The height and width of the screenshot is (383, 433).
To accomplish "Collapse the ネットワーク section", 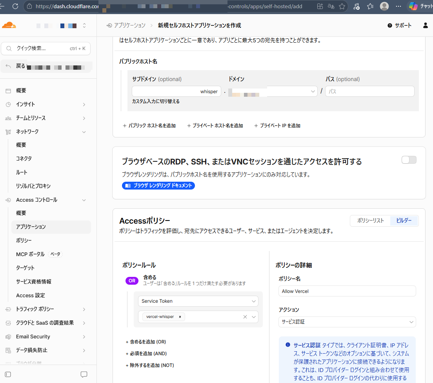I will tap(45, 132).
